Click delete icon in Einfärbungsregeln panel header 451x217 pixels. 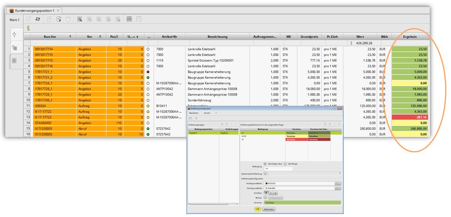(227, 124)
